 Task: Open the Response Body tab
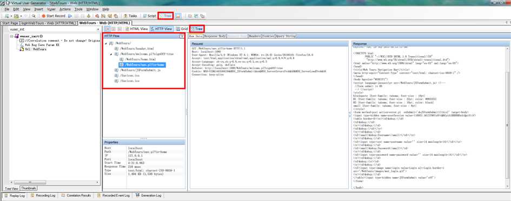[215, 36]
